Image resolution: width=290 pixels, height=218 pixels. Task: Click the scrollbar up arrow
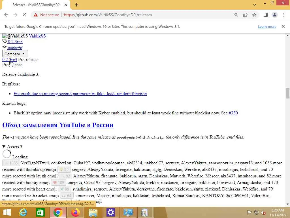(287, 35)
